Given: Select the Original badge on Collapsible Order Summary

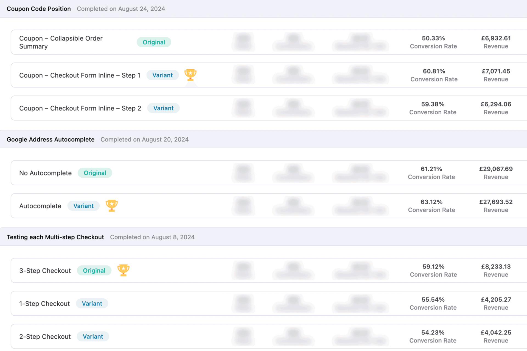Looking at the screenshot, I should point(154,42).
